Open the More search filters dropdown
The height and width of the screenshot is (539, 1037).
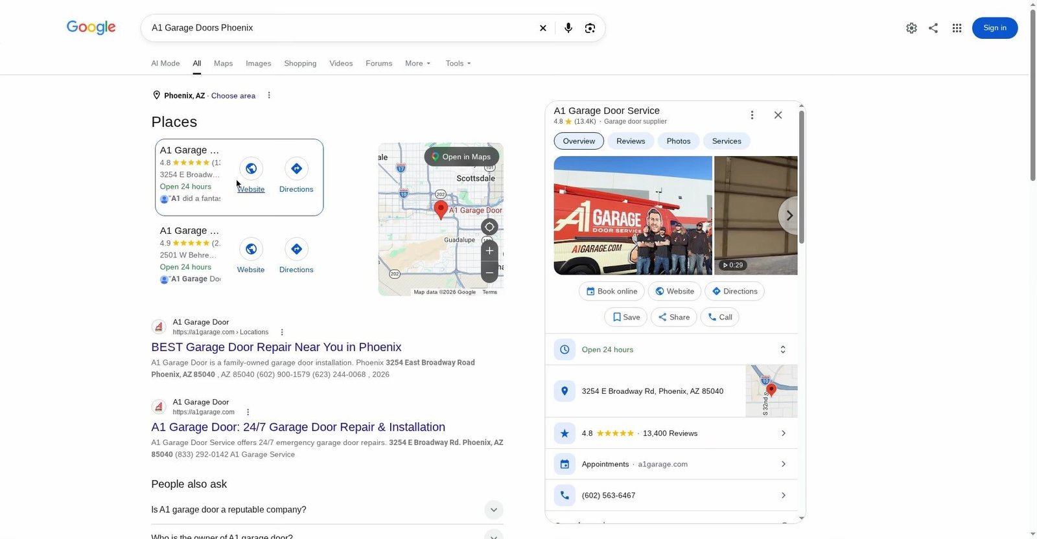417,63
